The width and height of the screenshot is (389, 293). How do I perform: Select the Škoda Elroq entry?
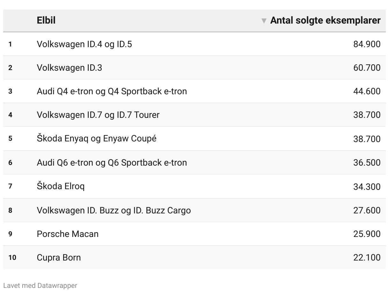point(61,186)
